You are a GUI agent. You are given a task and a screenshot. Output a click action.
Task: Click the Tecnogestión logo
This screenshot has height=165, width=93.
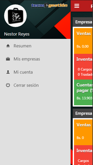(49, 6)
